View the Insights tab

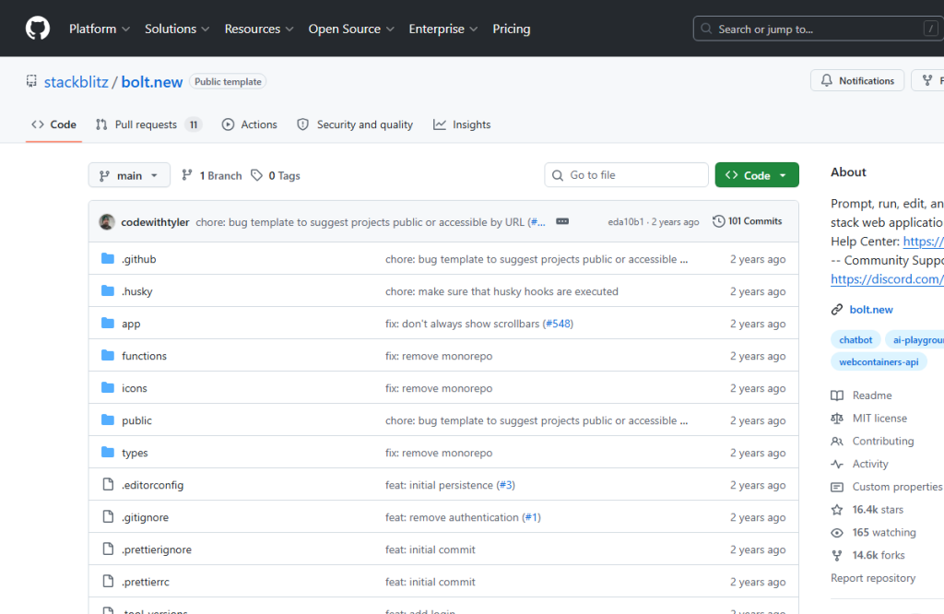pos(462,124)
